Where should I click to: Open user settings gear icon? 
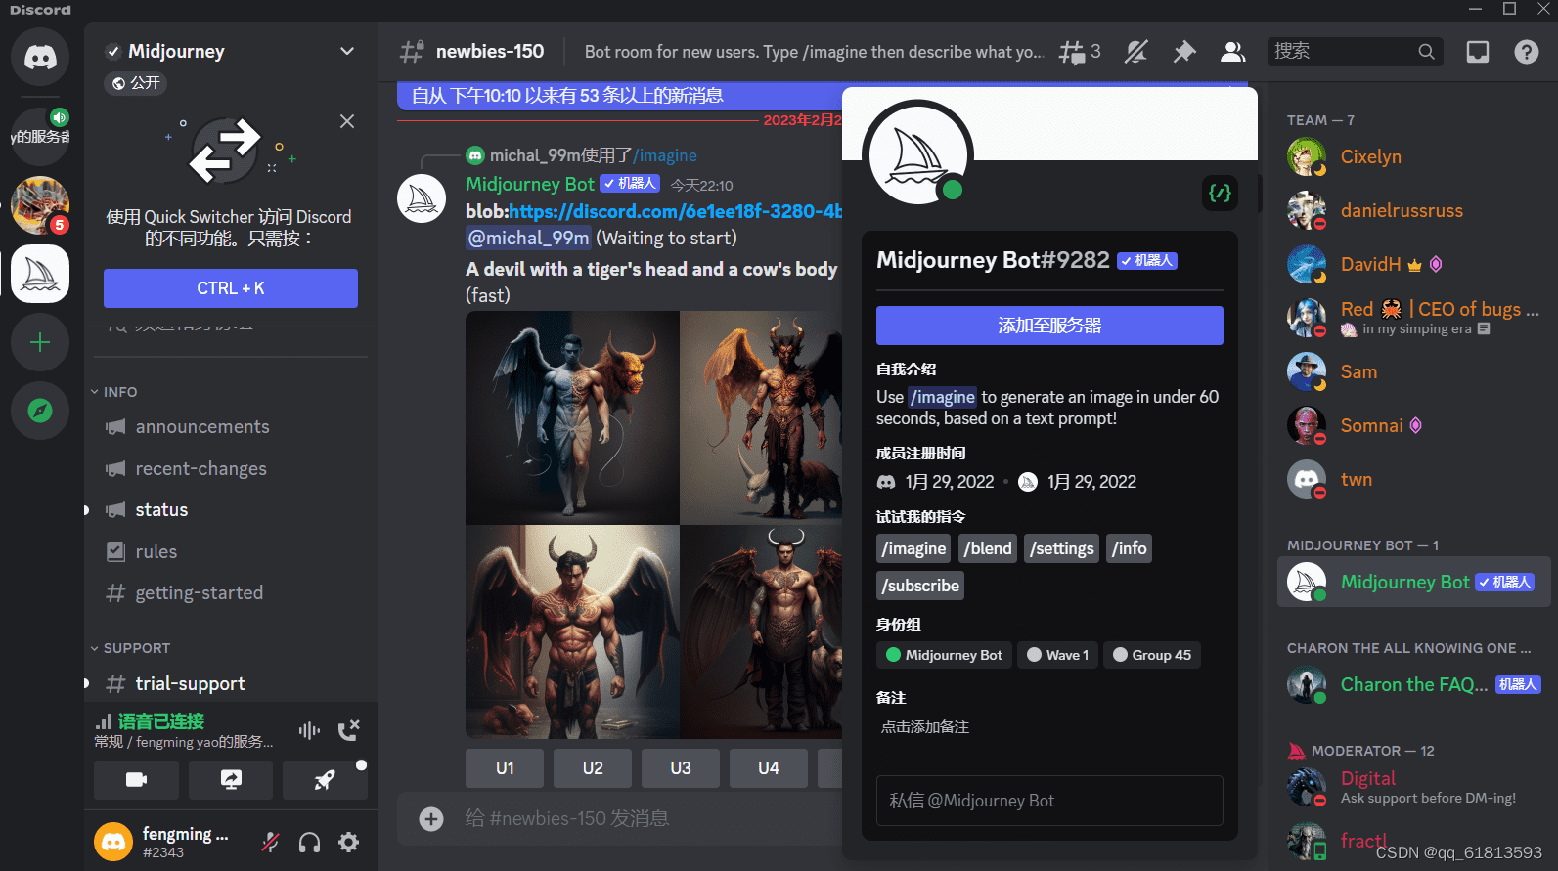pos(349,842)
